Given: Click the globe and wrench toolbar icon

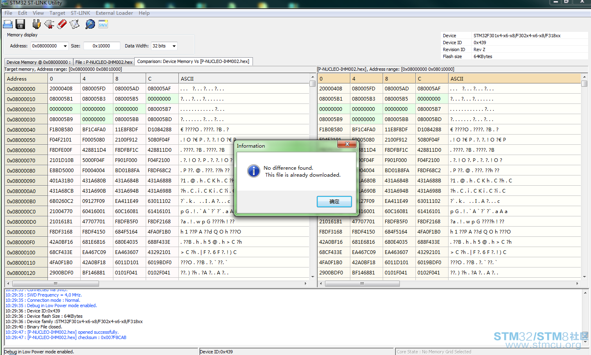Looking at the screenshot, I should pyautogui.click(x=90, y=25).
